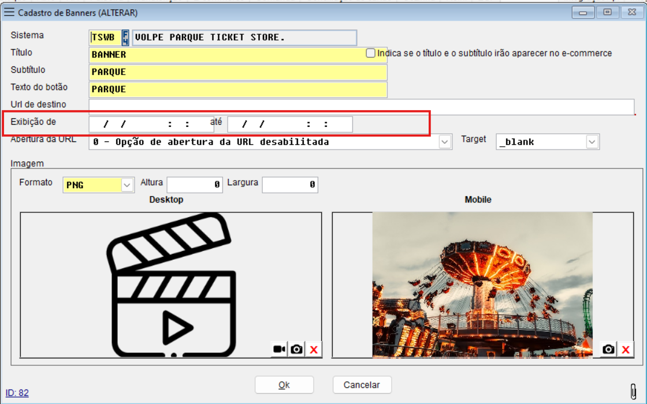This screenshot has height=404, width=647.
Task: Click into the Url de destino field
Action: pos(361,107)
